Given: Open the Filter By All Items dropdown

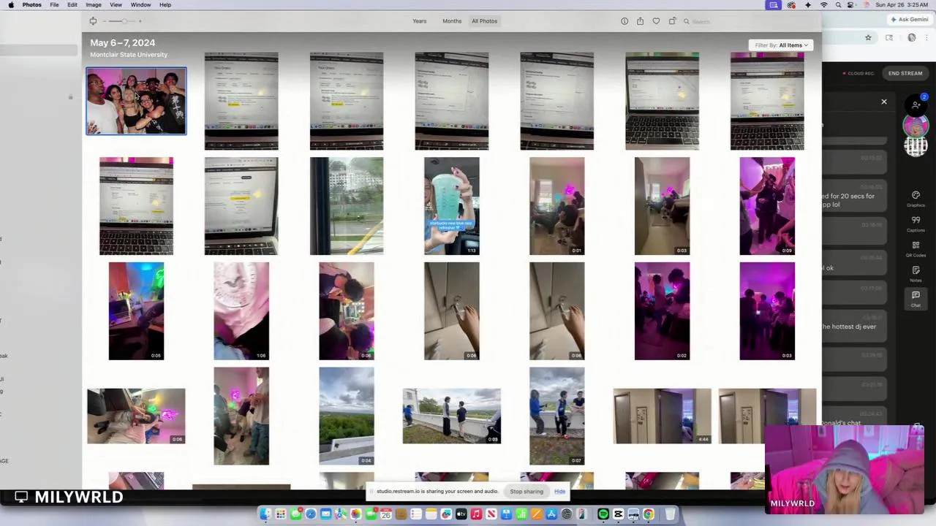Looking at the screenshot, I should click(782, 45).
